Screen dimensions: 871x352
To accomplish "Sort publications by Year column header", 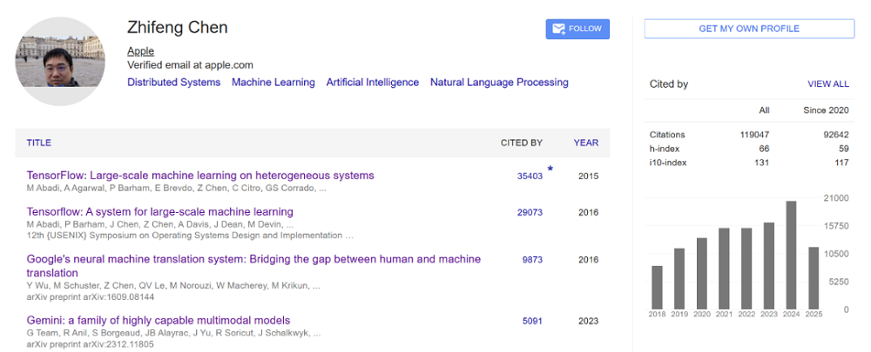I will click(585, 143).
